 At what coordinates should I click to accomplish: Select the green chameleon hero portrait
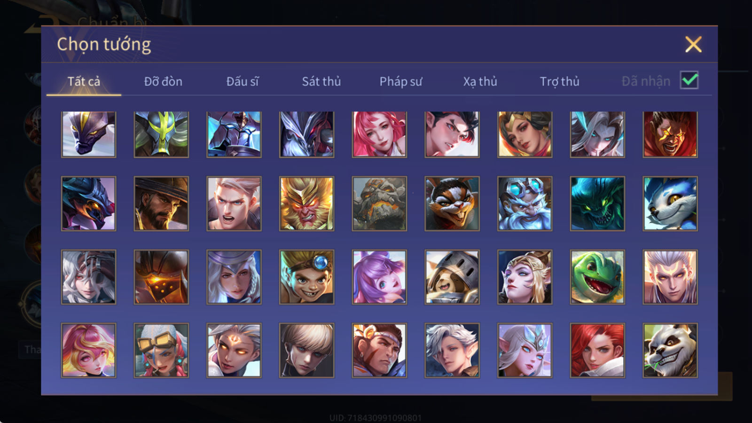point(597,277)
